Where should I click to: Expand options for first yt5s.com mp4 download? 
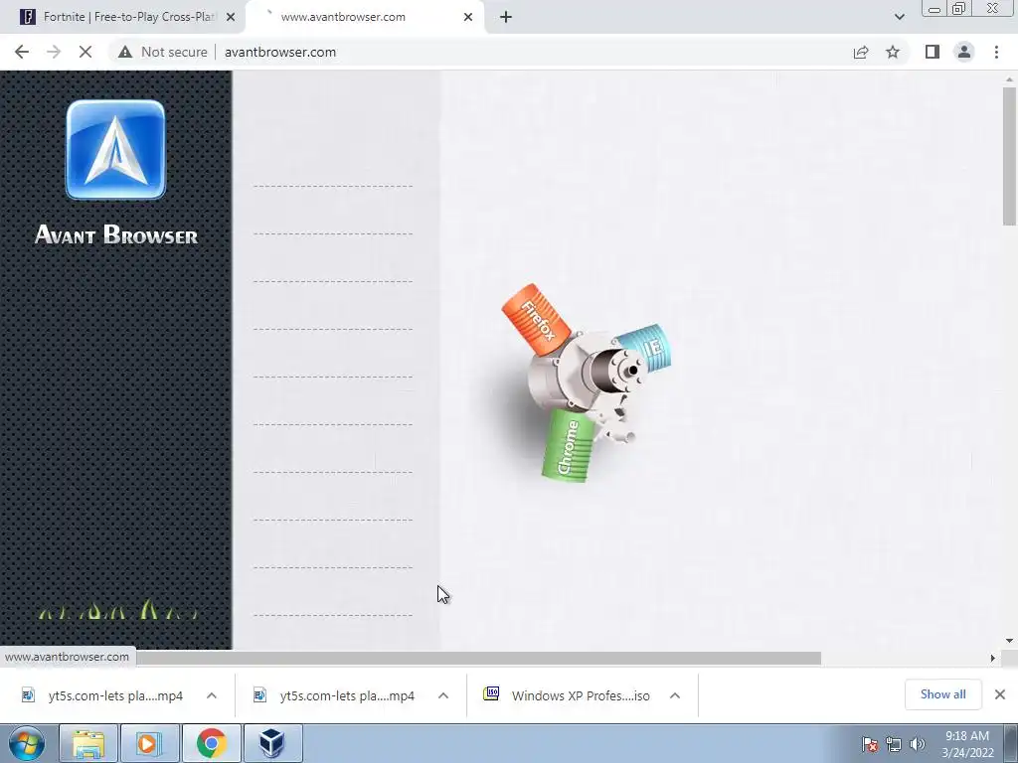(x=212, y=696)
